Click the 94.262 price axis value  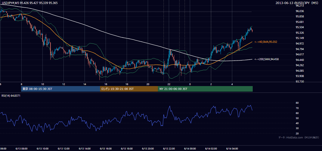[x=300, y=65]
